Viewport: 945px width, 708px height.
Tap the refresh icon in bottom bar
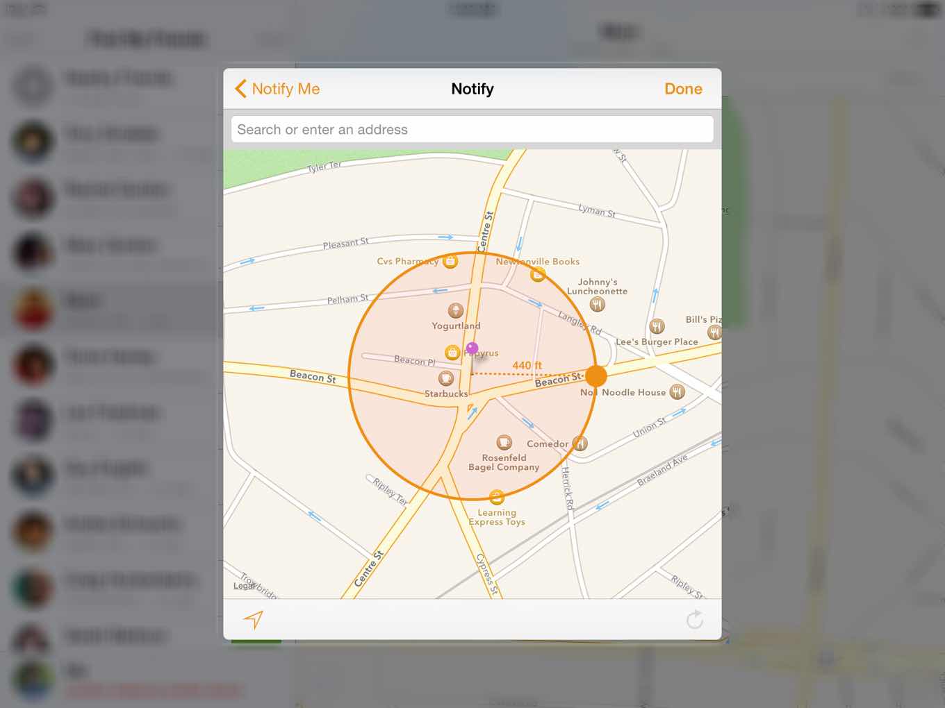pos(695,619)
